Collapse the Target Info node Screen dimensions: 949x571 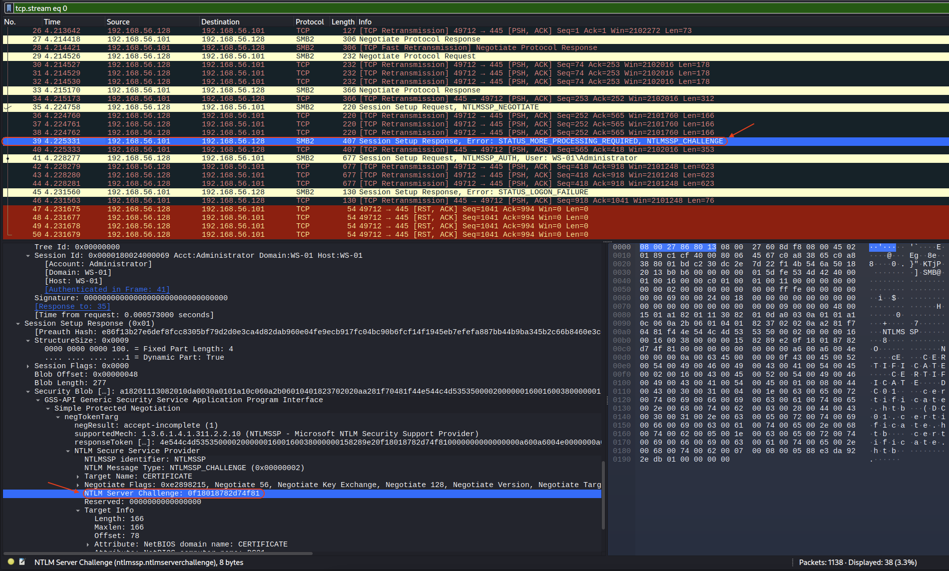pyautogui.click(x=78, y=510)
